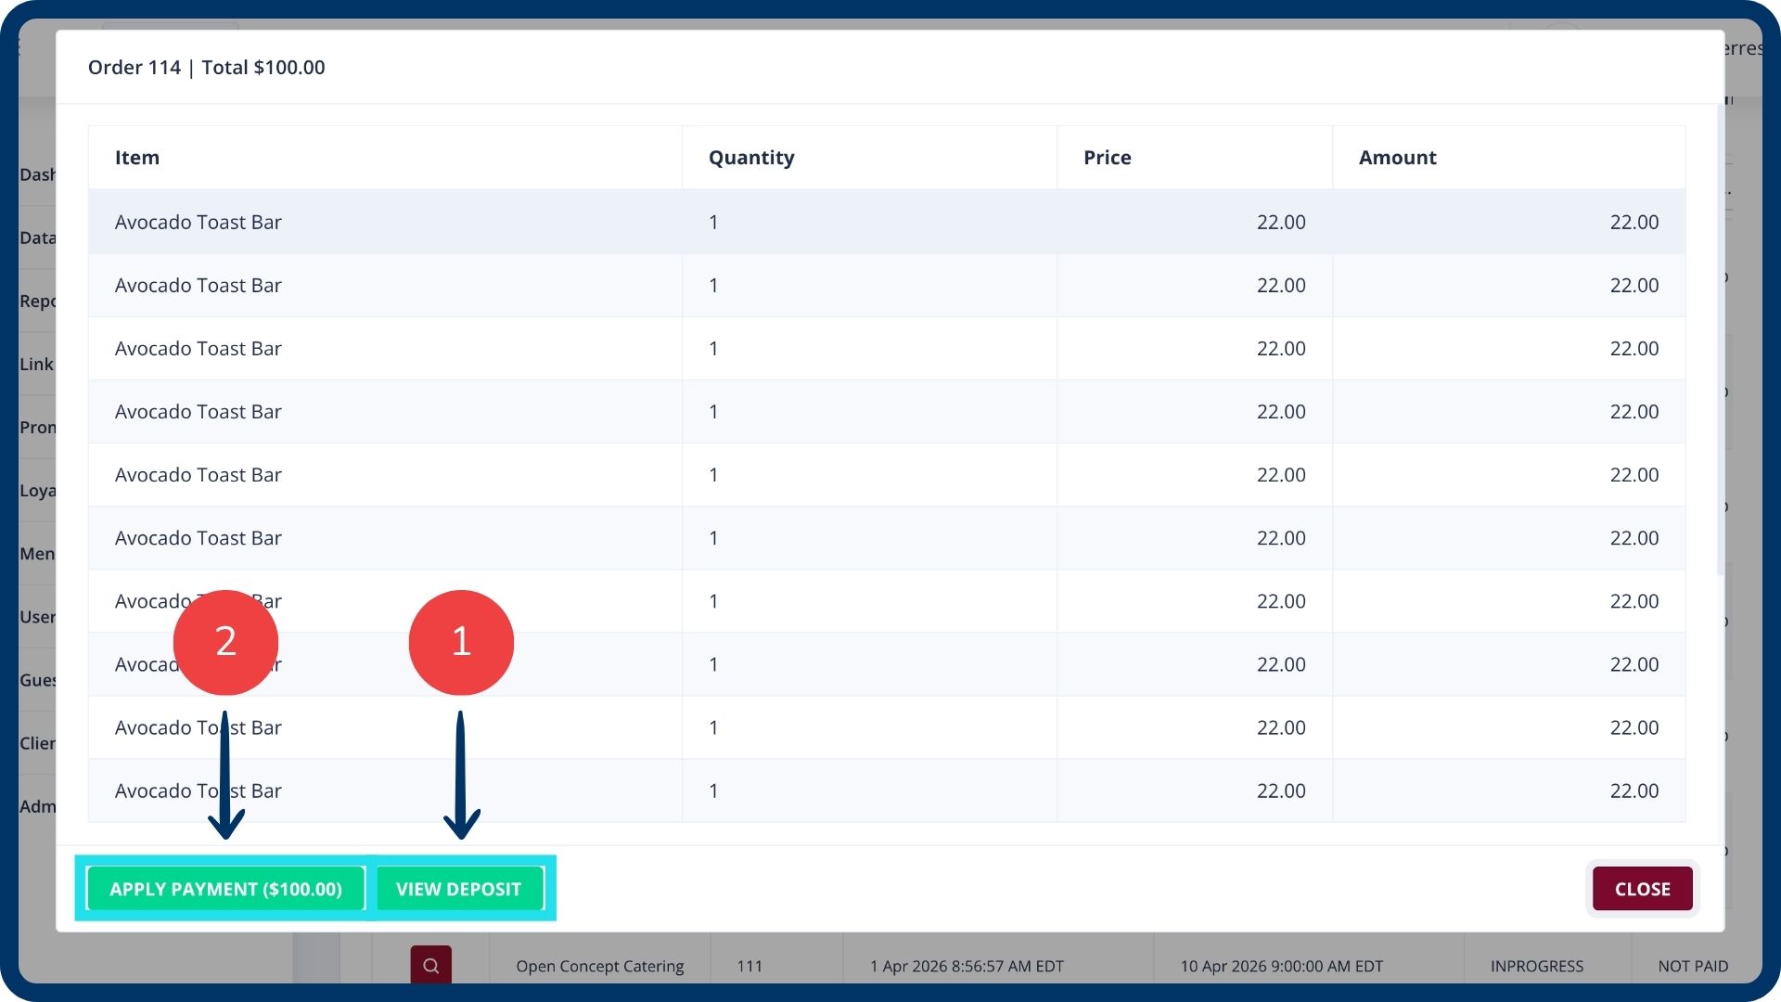1781x1002 pixels.
Task: Open the Data sidebar item
Action: [x=37, y=238]
